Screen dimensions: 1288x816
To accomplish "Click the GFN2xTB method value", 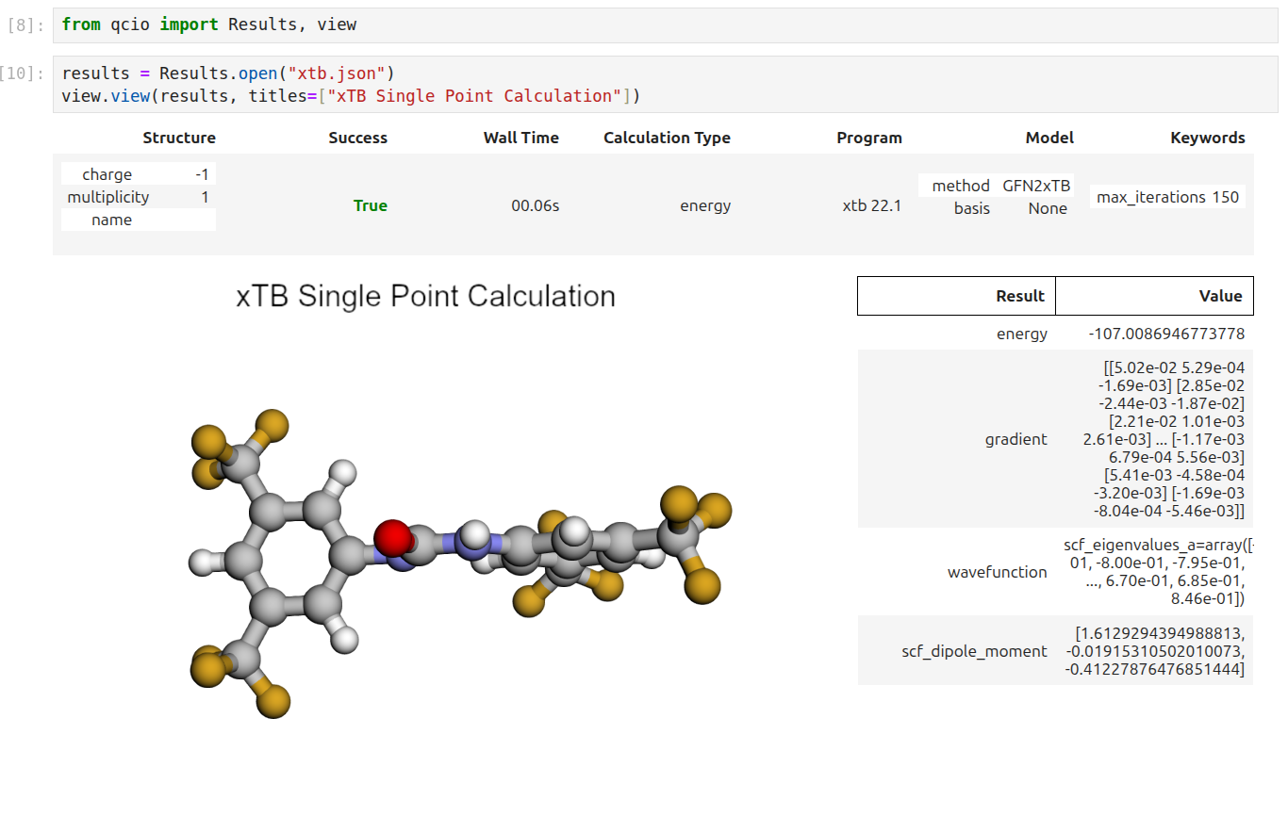I will [1036, 186].
